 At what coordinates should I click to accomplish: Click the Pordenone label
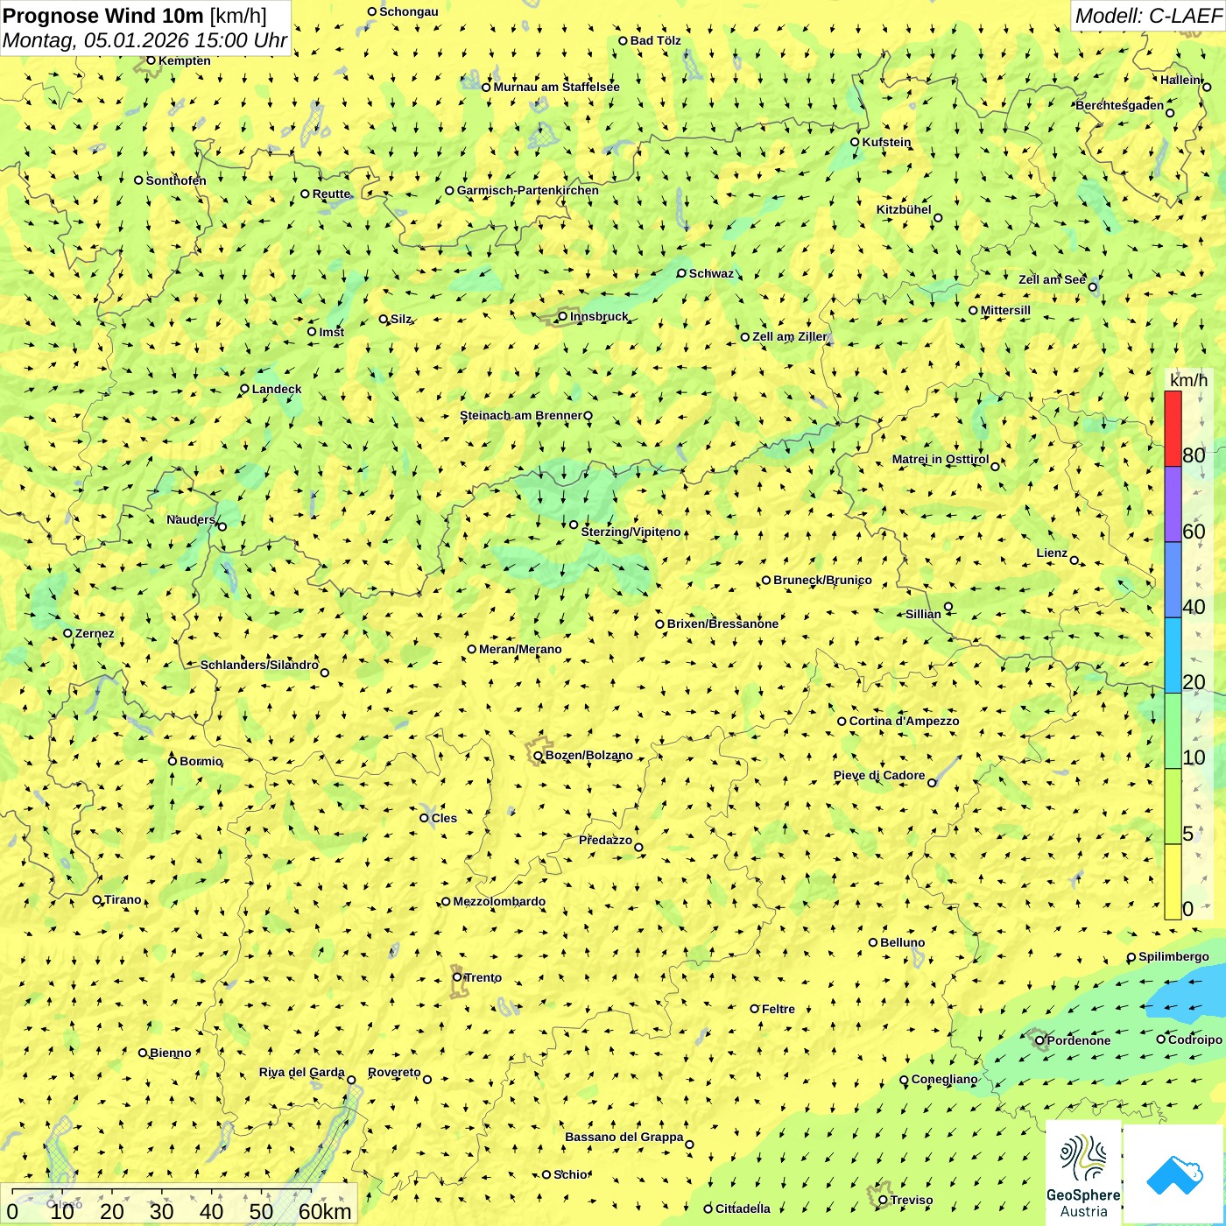[1078, 1040]
